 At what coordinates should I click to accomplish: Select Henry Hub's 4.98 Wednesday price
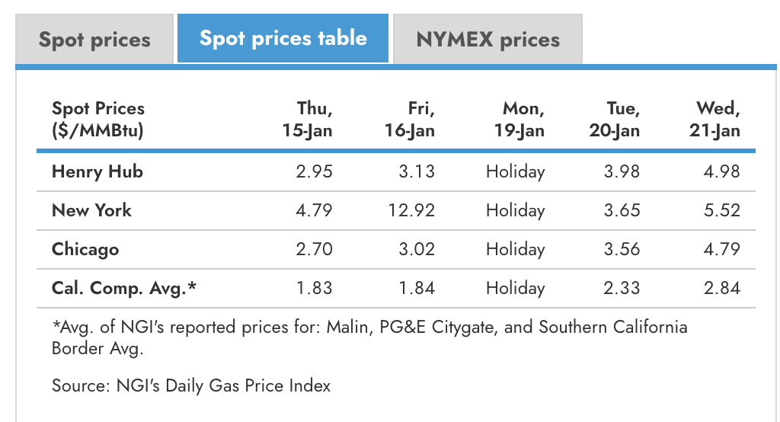pyautogui.click(x=721, y=171)
